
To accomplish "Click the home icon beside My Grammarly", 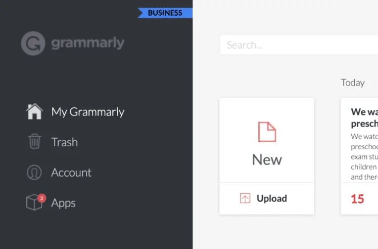I will click(x=34, y=111).
